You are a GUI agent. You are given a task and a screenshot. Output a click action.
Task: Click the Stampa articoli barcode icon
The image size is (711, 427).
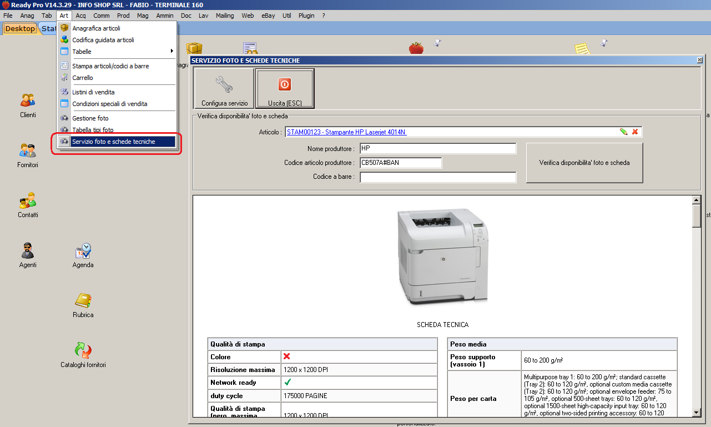coord(64,66)
